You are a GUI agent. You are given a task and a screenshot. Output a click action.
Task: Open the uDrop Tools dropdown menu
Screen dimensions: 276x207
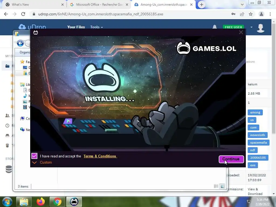pyautogui.click(x=96, y=27)
